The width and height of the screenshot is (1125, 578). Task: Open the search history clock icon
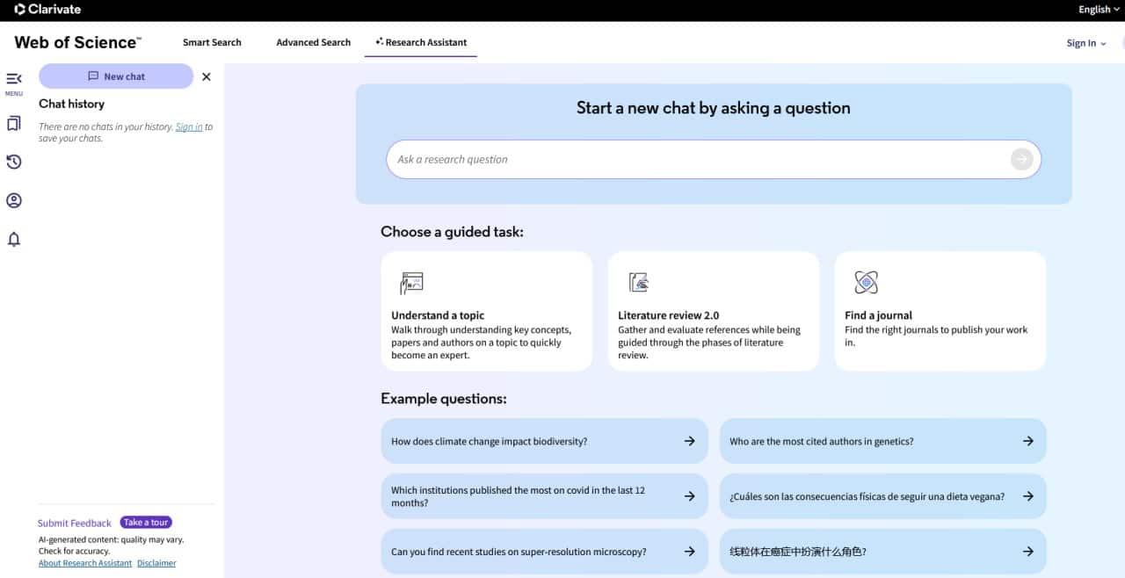tap(13, 162)
